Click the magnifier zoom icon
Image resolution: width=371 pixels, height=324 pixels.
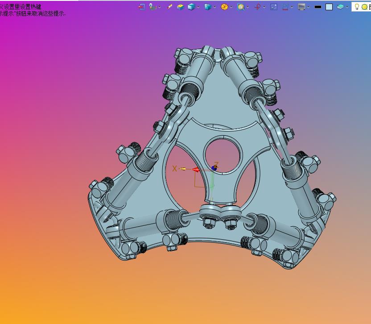(241, 7)
